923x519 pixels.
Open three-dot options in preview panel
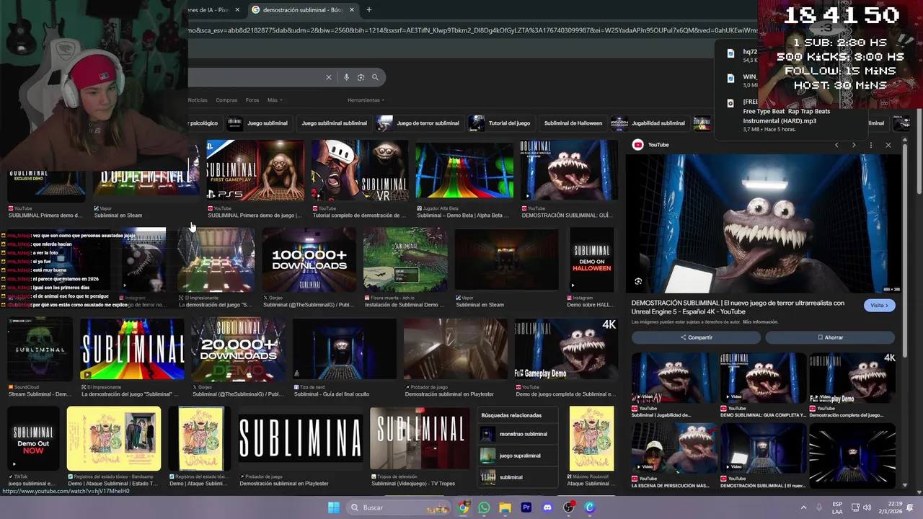(x=871, y=145)
